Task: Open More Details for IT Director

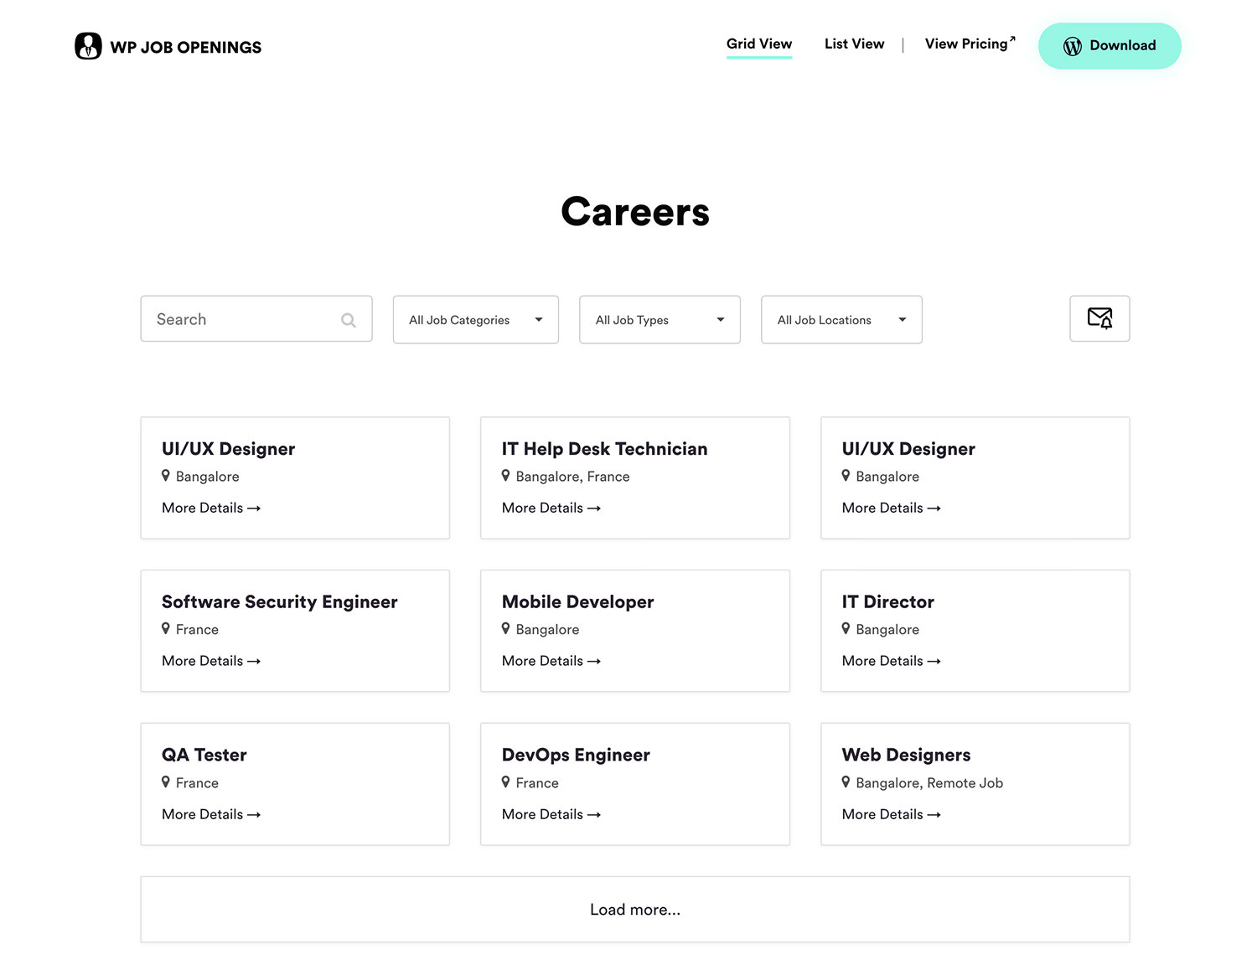Action: (892, 661)
